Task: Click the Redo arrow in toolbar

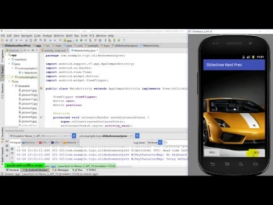Action: [21, 40]
